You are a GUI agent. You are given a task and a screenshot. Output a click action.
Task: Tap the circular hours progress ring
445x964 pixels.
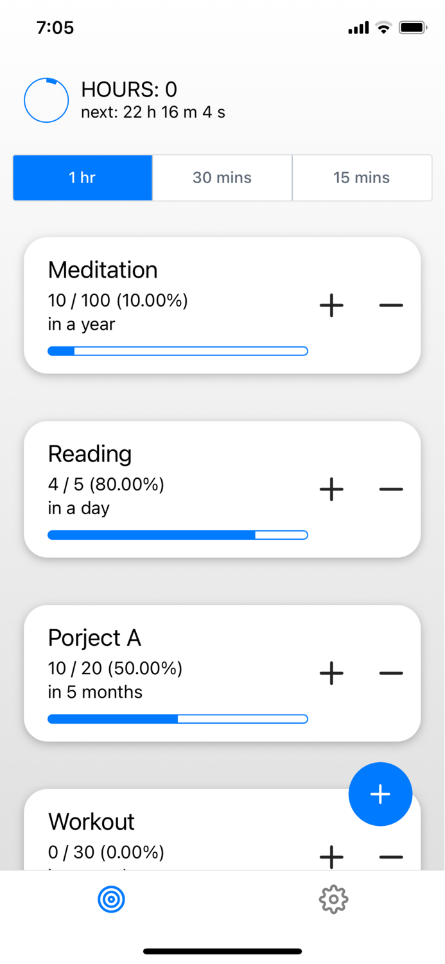[46, 100]
